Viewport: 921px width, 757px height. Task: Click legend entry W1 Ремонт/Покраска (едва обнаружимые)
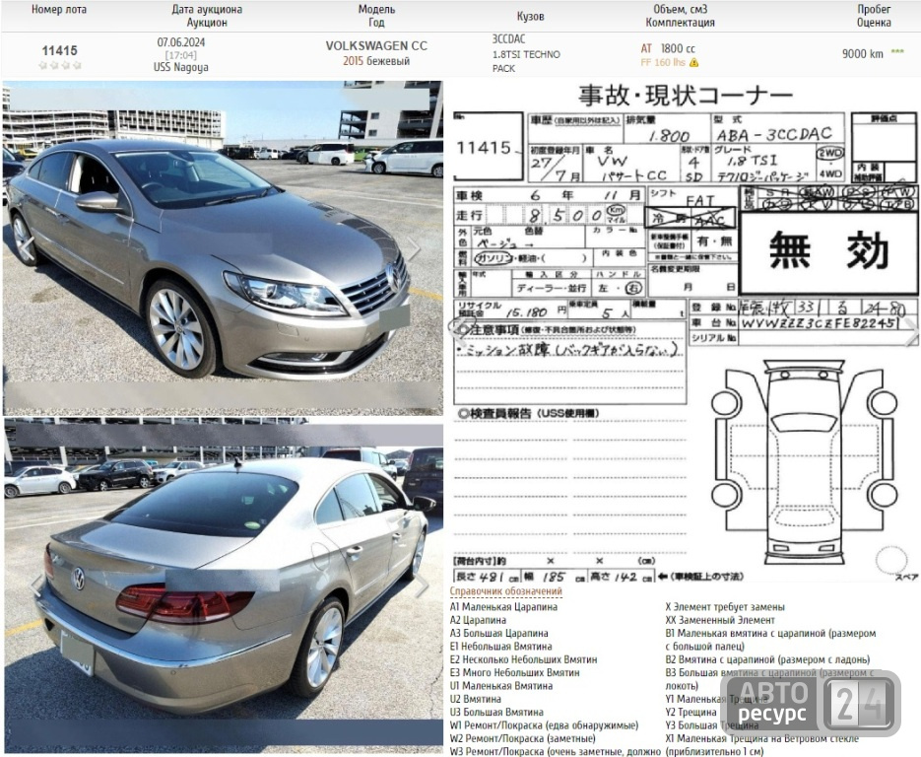(545, 725)
